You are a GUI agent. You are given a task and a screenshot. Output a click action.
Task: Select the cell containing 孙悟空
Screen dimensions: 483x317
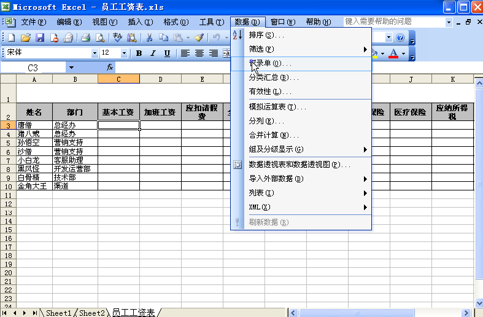tap(34, 143)
